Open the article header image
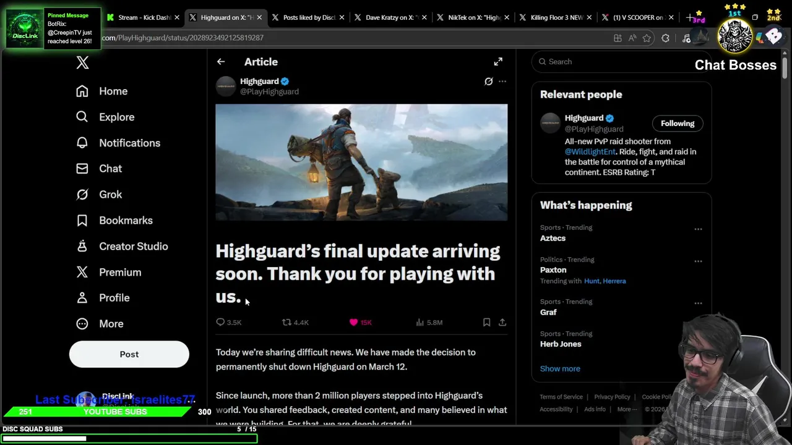792x445 pixels. click(x=361, y=163)
